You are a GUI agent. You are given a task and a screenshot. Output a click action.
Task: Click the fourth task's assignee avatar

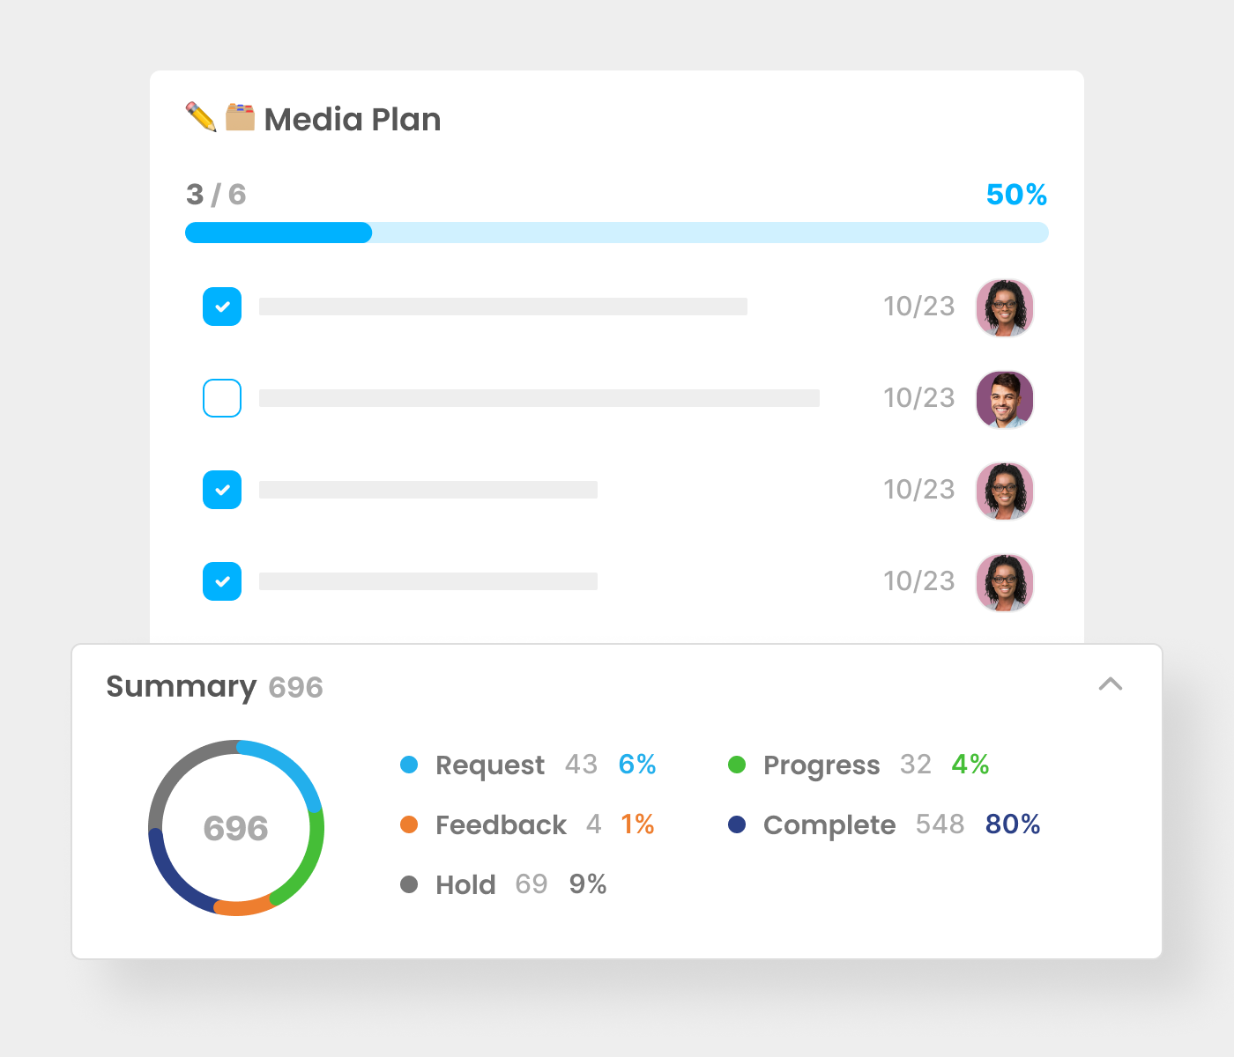[x=1004, y=582]
